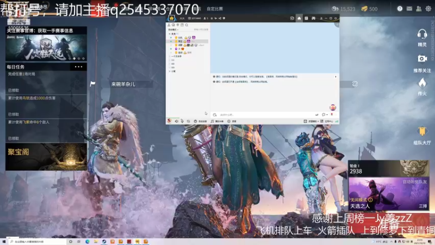Open the 精灵 headset icon

422,34
